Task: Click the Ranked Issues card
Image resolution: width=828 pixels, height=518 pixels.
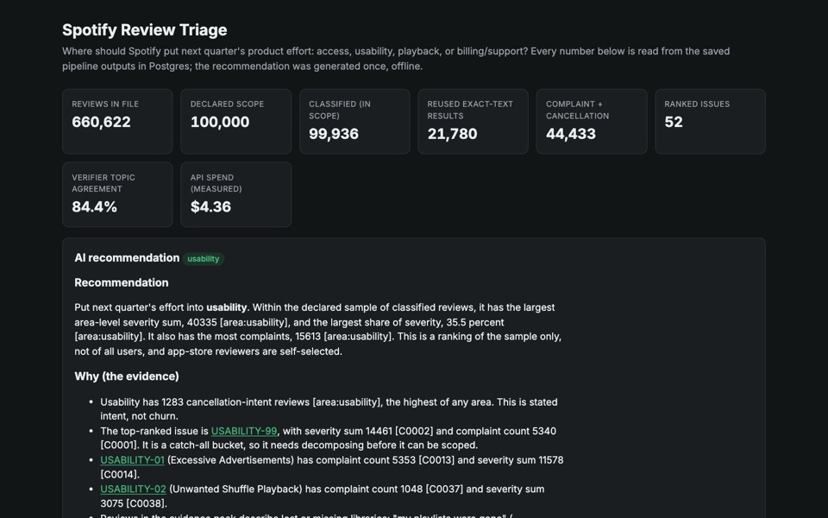Action: 710,122
